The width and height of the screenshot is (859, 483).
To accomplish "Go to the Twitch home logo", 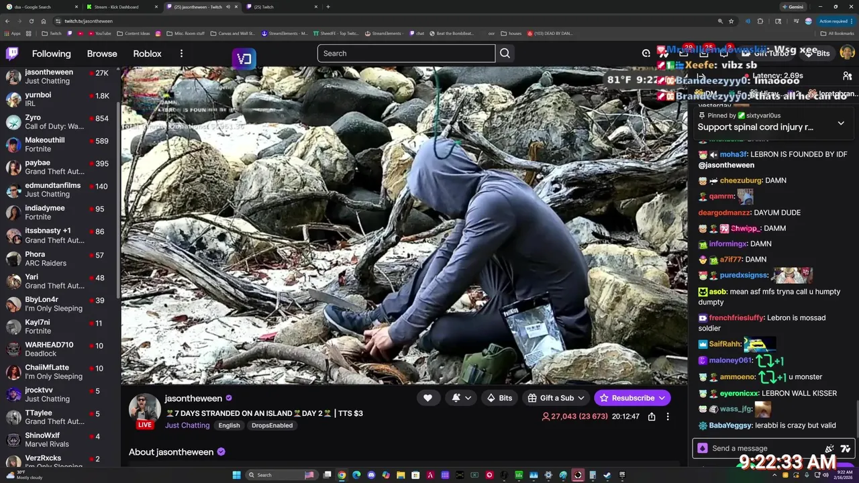I will tap(11, 54).
